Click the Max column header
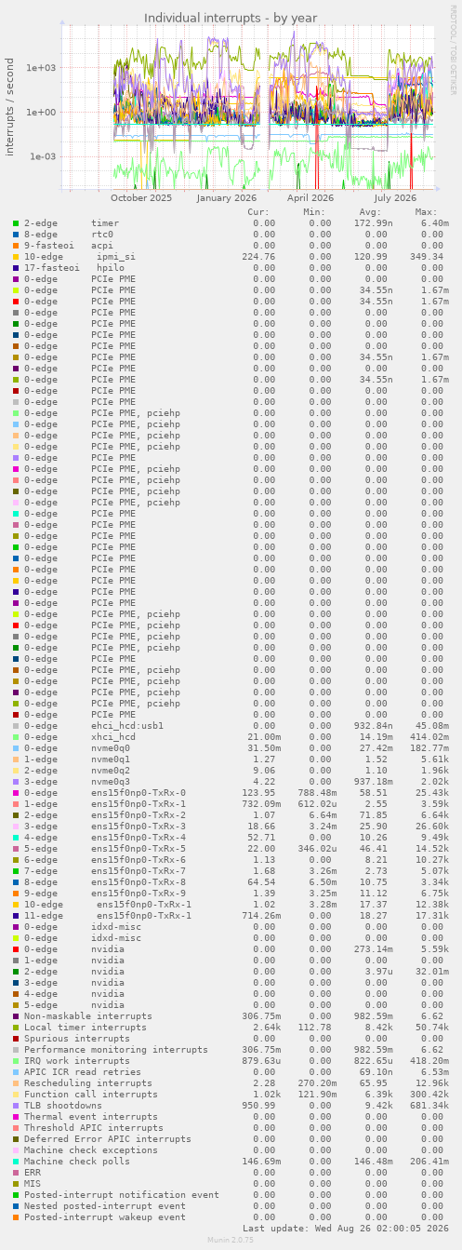This screenshot has height=1250, width=462. coord(427,212)
